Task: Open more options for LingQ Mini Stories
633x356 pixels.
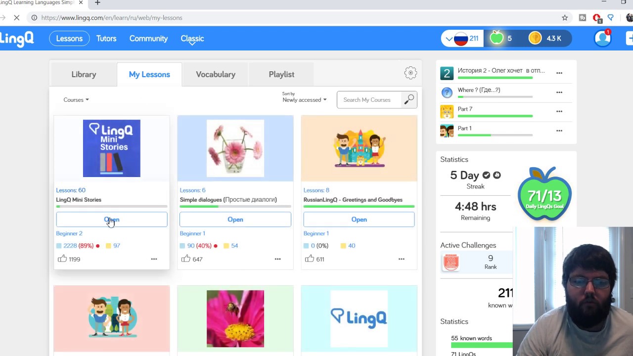Action: click(x=154, y=259)
